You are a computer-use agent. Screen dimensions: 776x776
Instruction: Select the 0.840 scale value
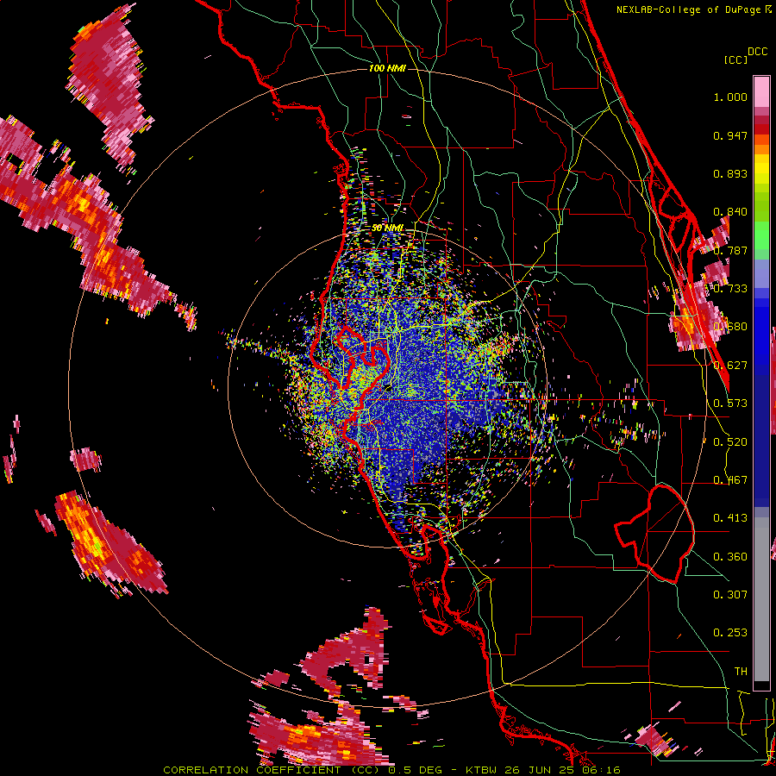pos(730,212)
